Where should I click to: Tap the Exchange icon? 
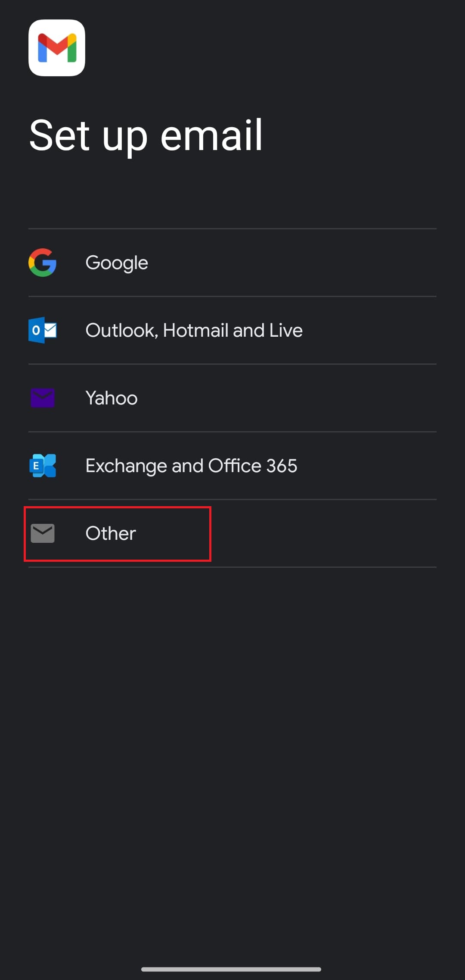click(x=43, y=466)
